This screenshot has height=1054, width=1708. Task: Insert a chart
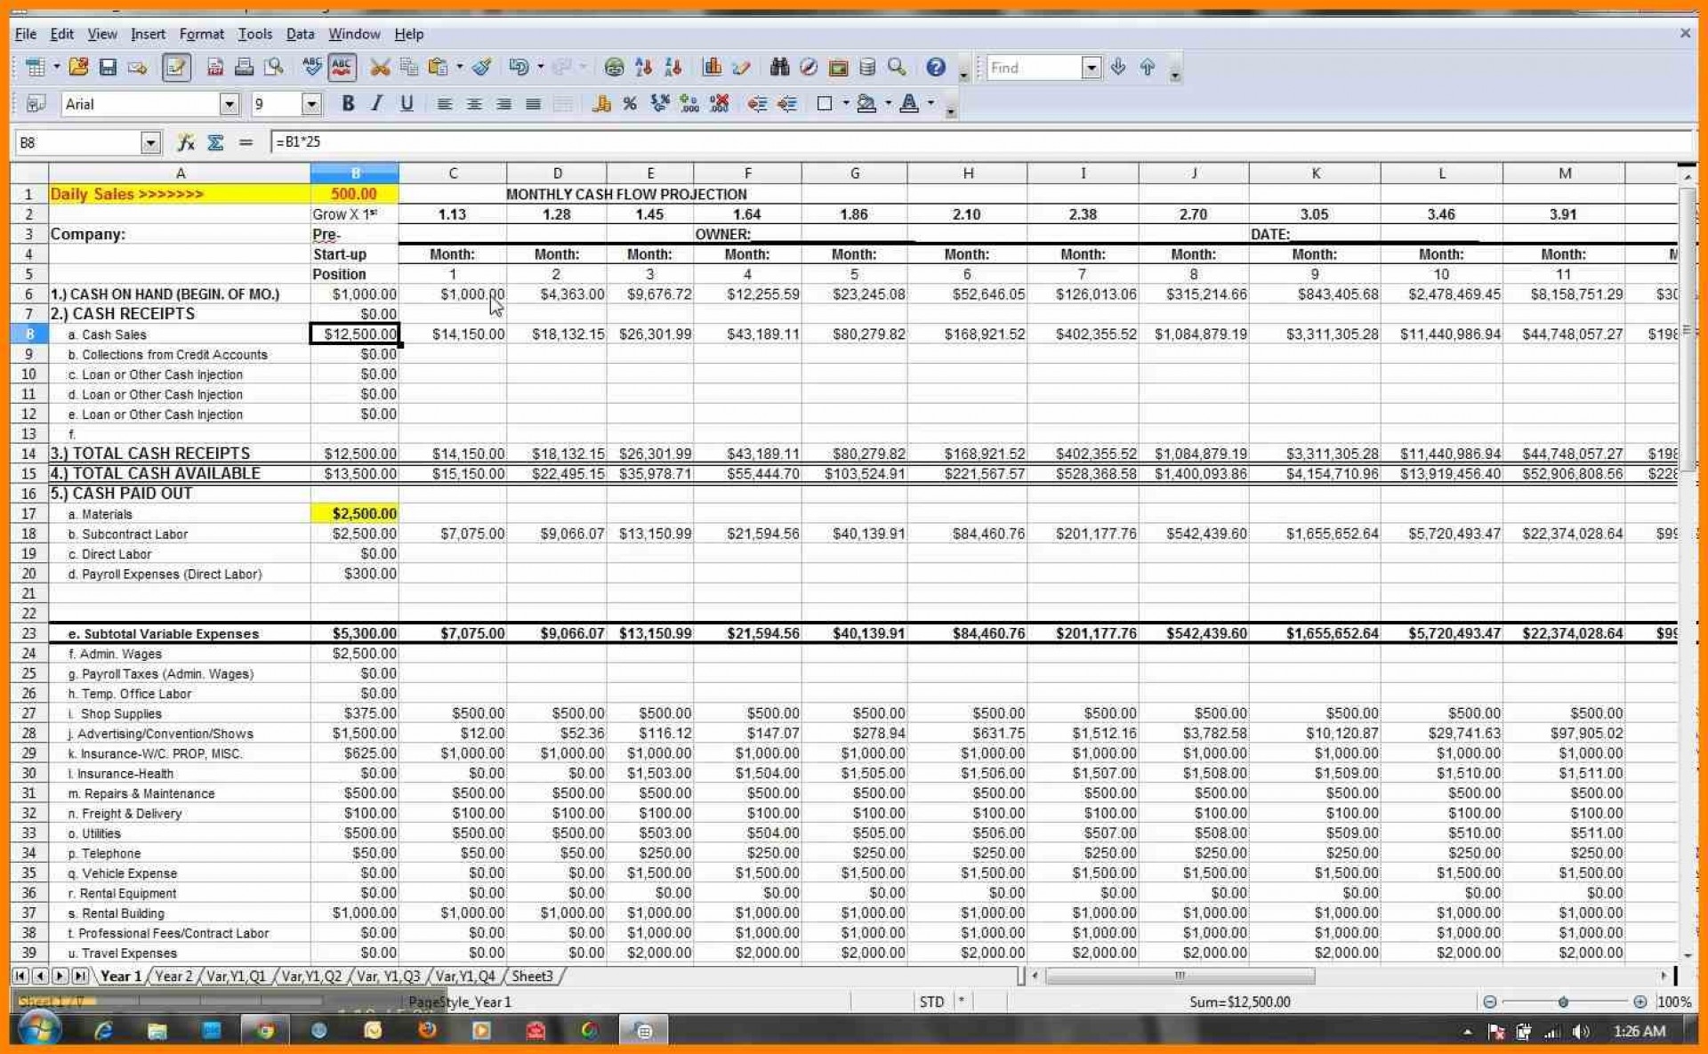pyautogui.click(x=712, y=67)
